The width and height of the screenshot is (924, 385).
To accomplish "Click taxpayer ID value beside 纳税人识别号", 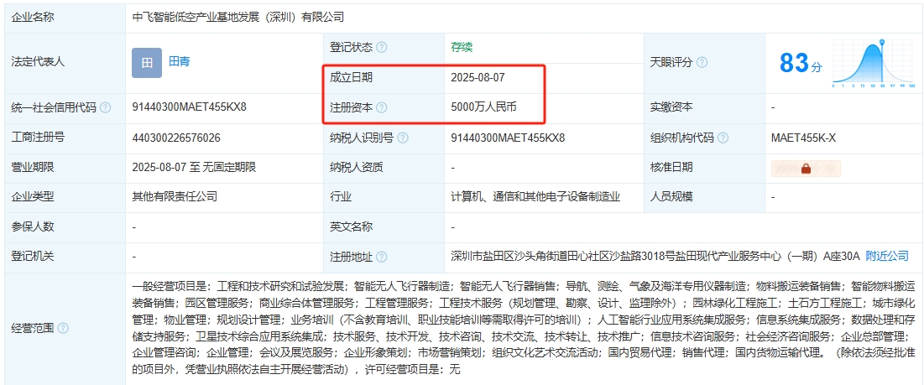I will [x=508, y=138].
